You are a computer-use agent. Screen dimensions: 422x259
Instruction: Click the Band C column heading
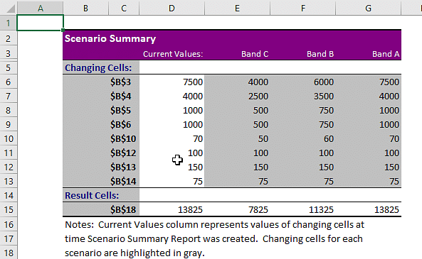coord(255,54)
